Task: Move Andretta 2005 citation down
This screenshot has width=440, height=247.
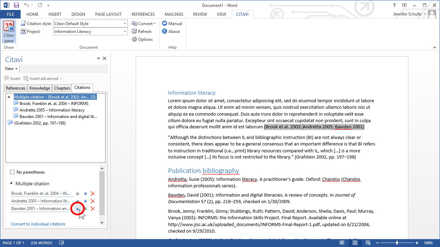Action: [85, 201]
